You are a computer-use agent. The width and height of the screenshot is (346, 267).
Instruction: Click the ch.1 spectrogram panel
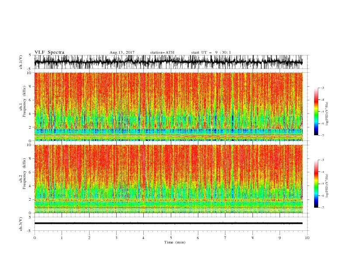click(168, 106)
